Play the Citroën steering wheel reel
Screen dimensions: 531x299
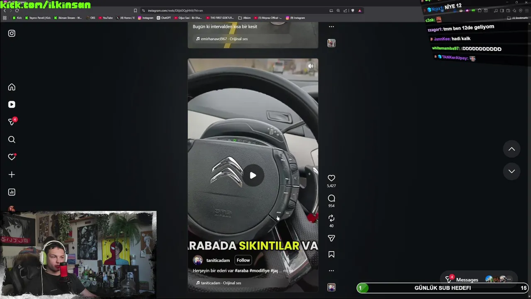[253, 175]
